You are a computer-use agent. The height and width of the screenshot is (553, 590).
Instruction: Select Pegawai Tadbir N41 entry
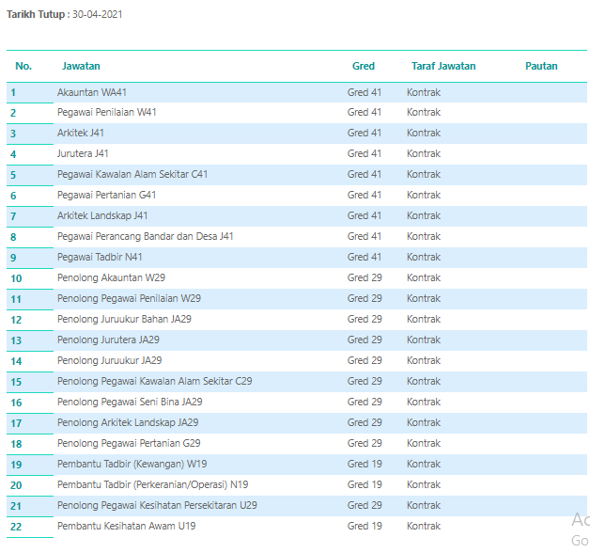pyautogui.click(x=100, y=258)
